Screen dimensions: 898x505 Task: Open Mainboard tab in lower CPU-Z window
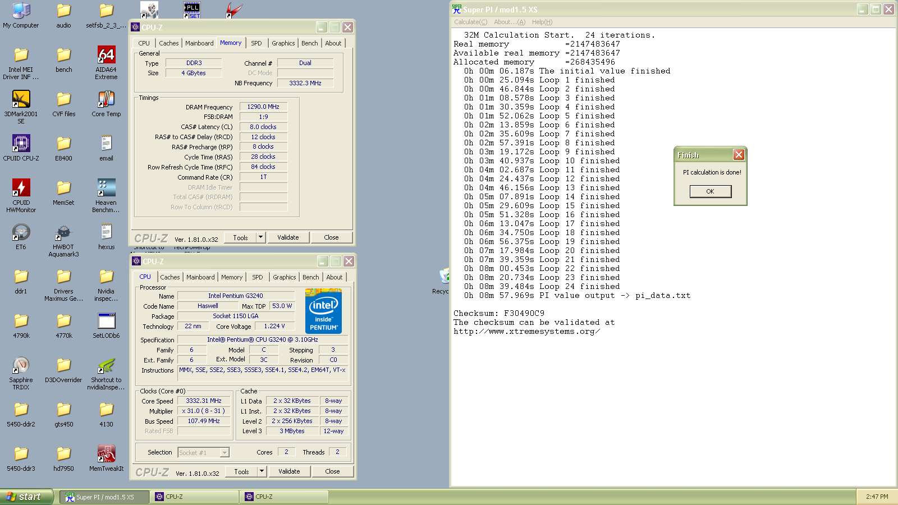(x=200, y=277)
